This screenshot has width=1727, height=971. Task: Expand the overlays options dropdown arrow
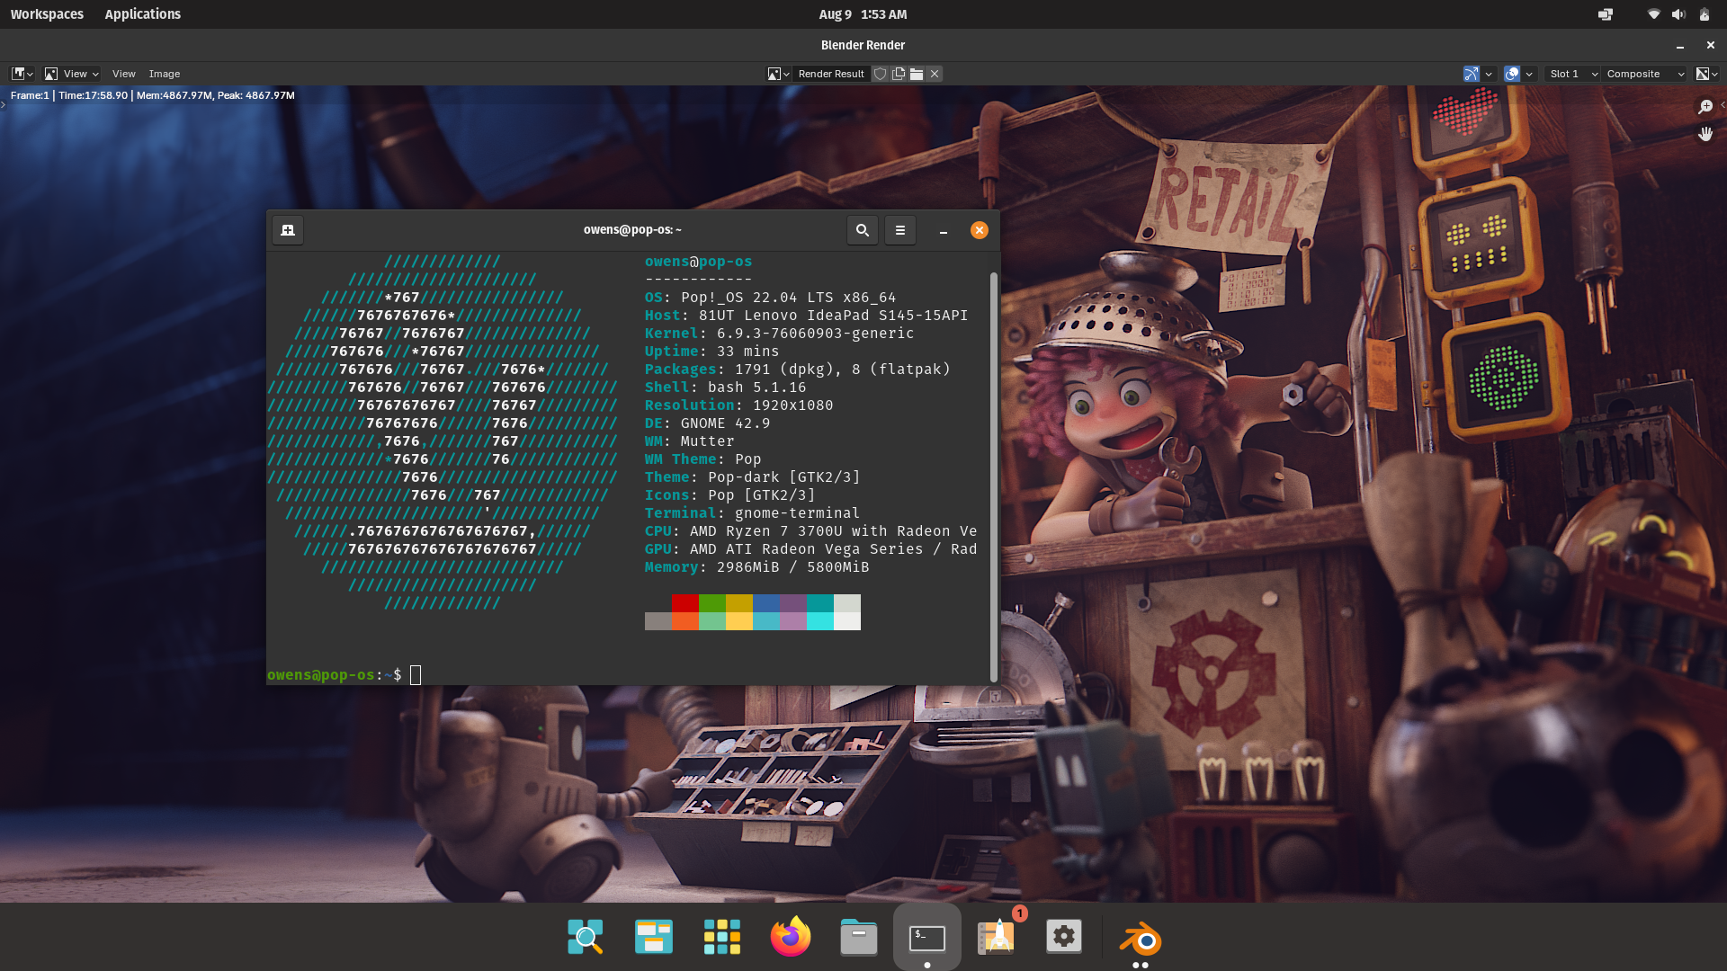coord(1529,74)
